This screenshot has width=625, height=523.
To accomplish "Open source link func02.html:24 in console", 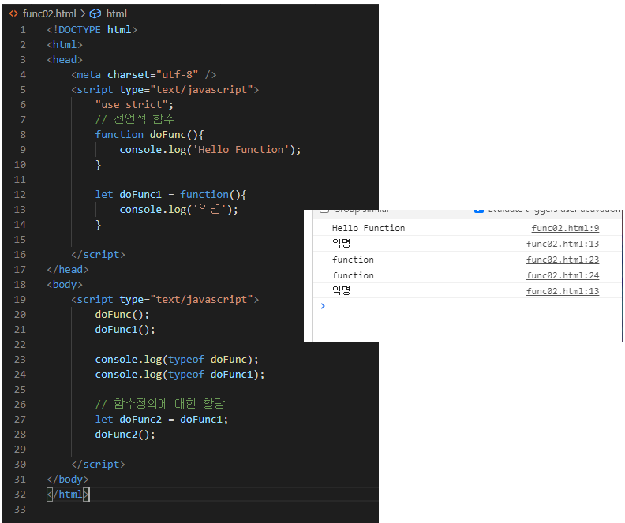I will click(563, 275).
